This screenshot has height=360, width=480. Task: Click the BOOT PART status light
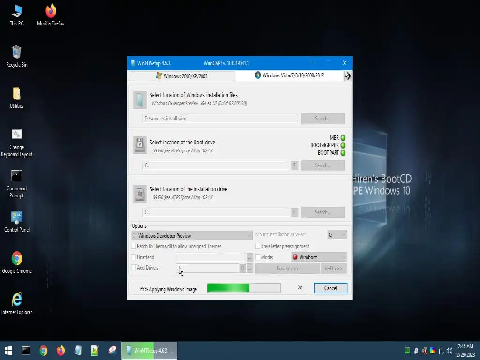coord(343,152)
